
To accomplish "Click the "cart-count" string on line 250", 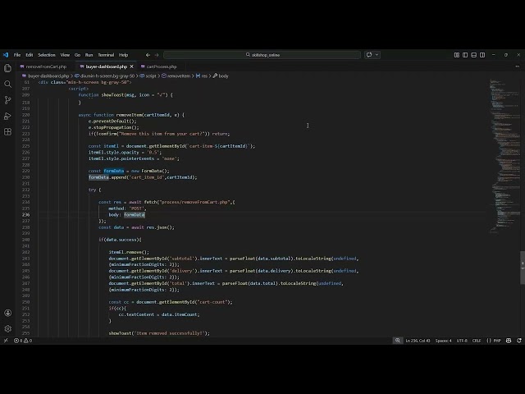I will tap(212, 302).
